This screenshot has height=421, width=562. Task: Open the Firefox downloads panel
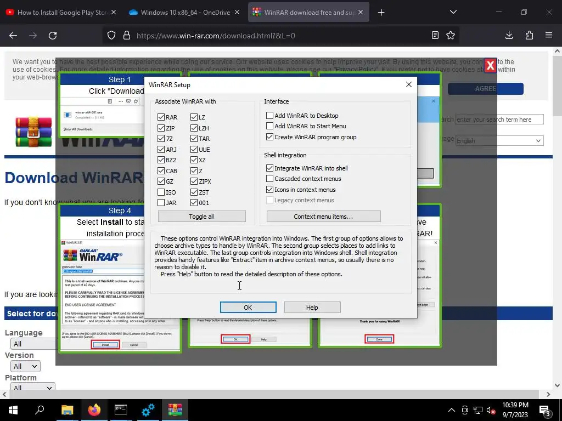click(509, 35)
